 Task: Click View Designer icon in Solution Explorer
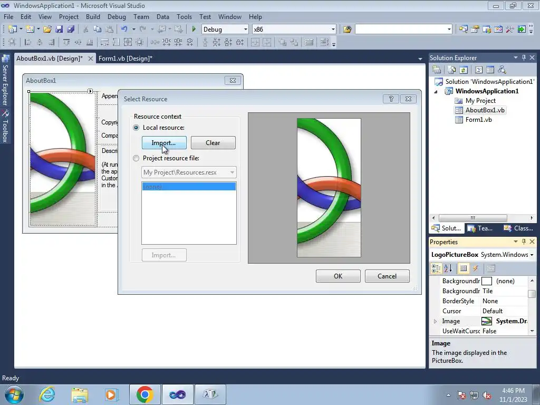(490, 70)
